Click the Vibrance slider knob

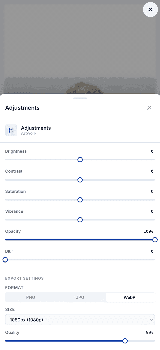pyautogui.click(x=80, y=220)
